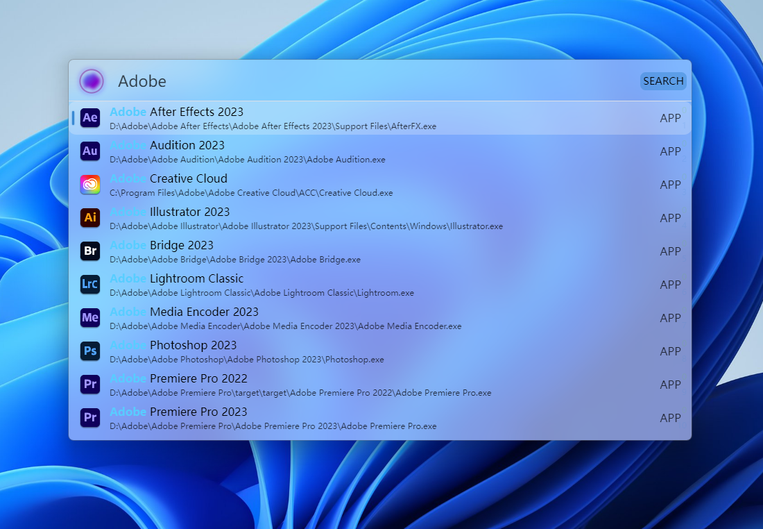
Task: Click the Photoshop.exe file path
Action: 247,360
